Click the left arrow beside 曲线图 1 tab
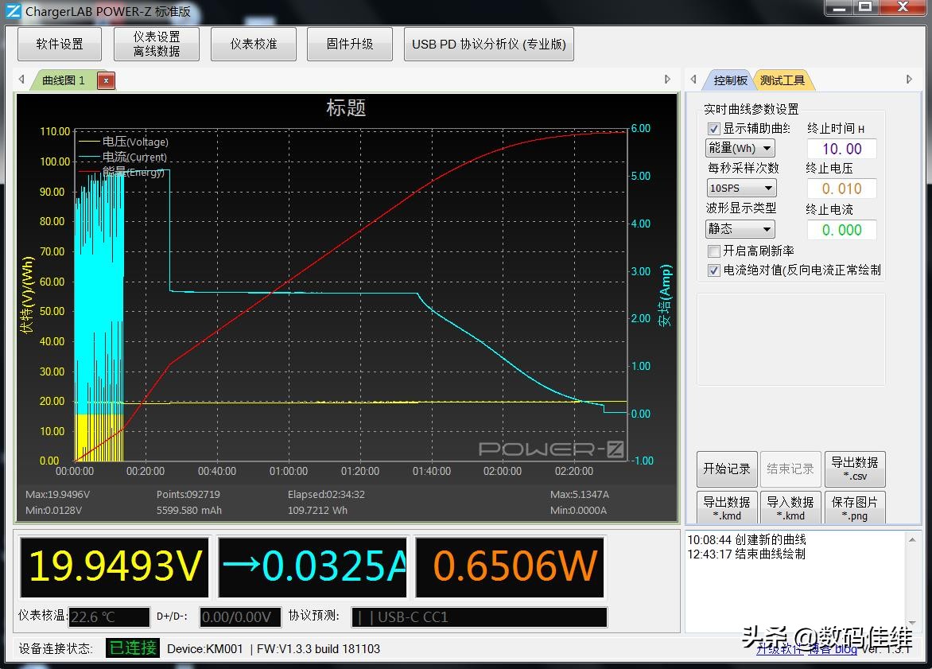Screen dimensions: 932x669 [21, 80]
